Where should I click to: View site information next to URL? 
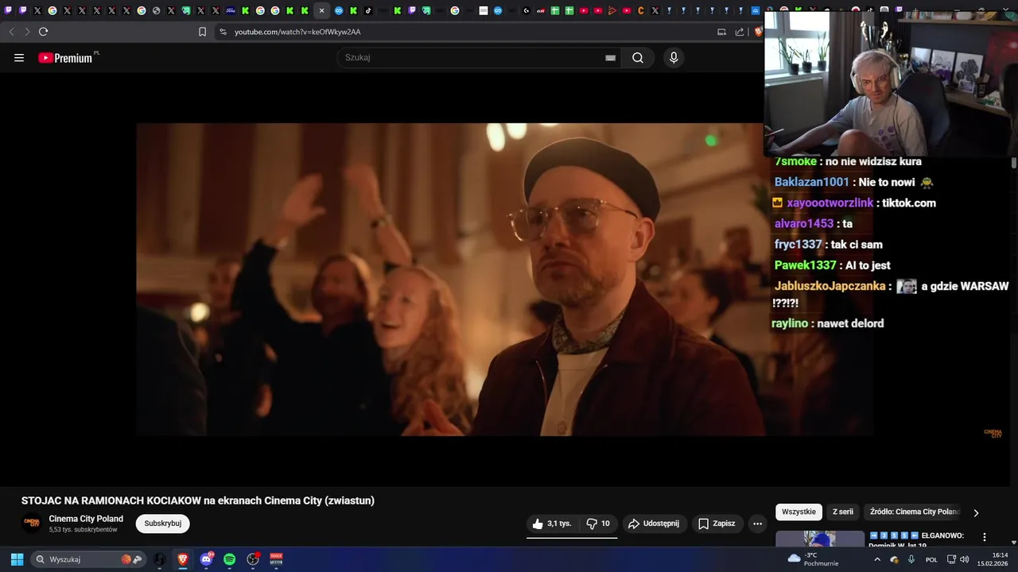click(x=223, y=32)
